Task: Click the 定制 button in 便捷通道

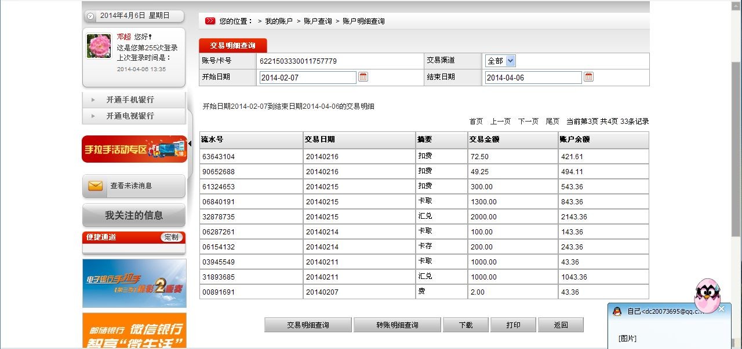Action: click(172, 237)
